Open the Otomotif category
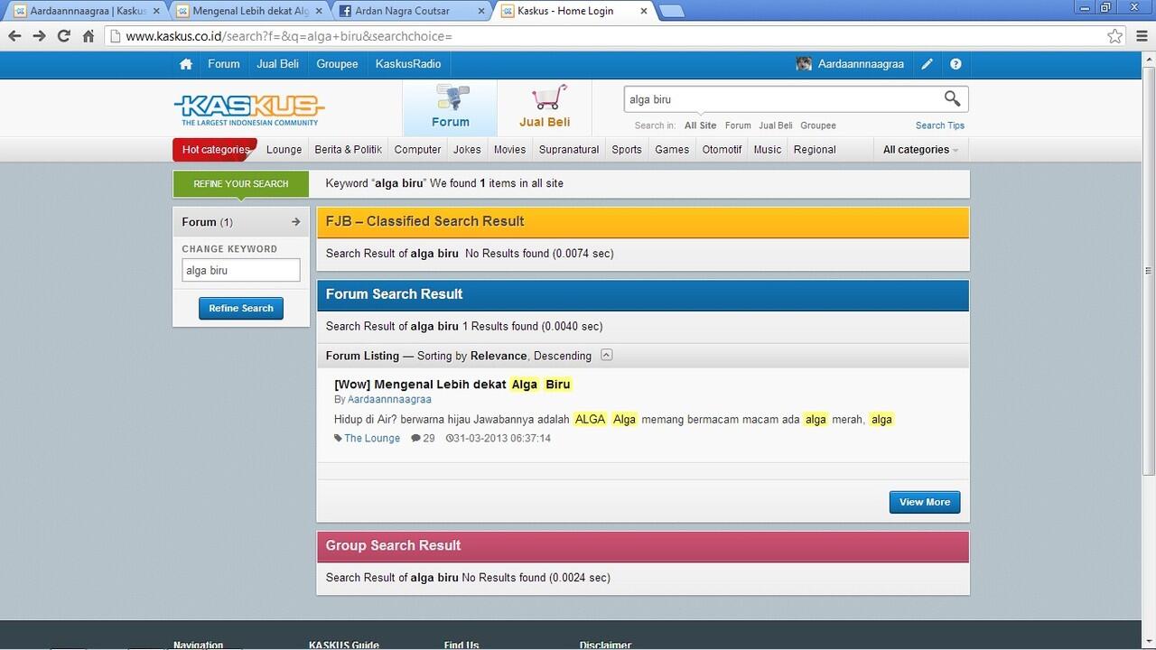The image size is (1156, 650). click(x=722, y=150)
